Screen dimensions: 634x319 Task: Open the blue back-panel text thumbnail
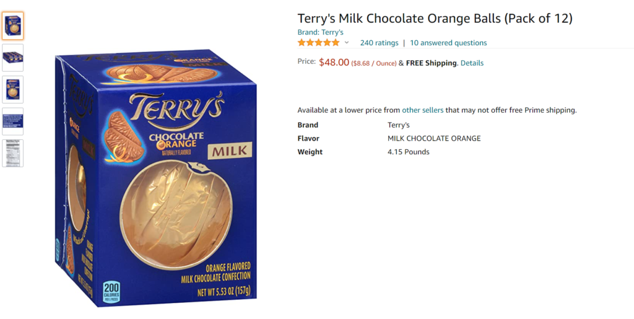12,121
